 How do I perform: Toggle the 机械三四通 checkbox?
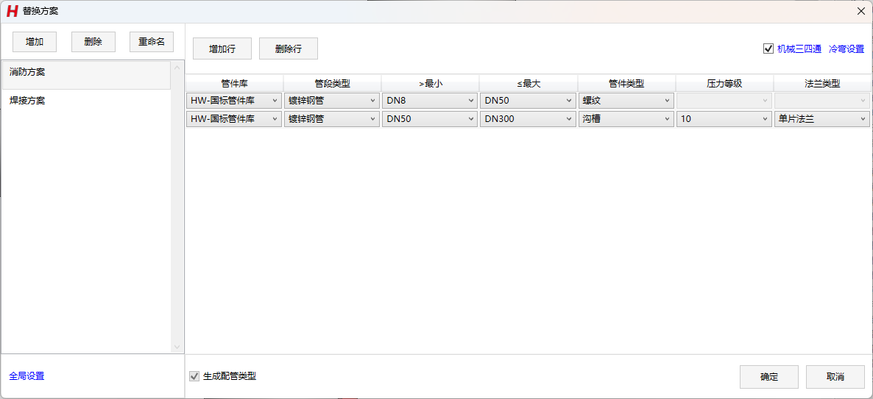(x=768, y=49)
